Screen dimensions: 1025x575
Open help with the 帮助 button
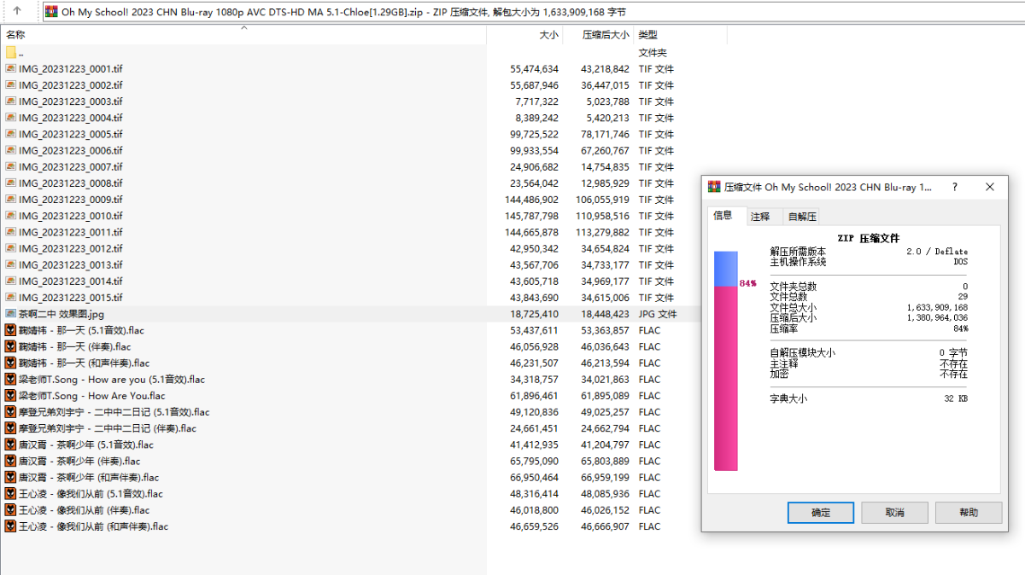coord(969,513)
